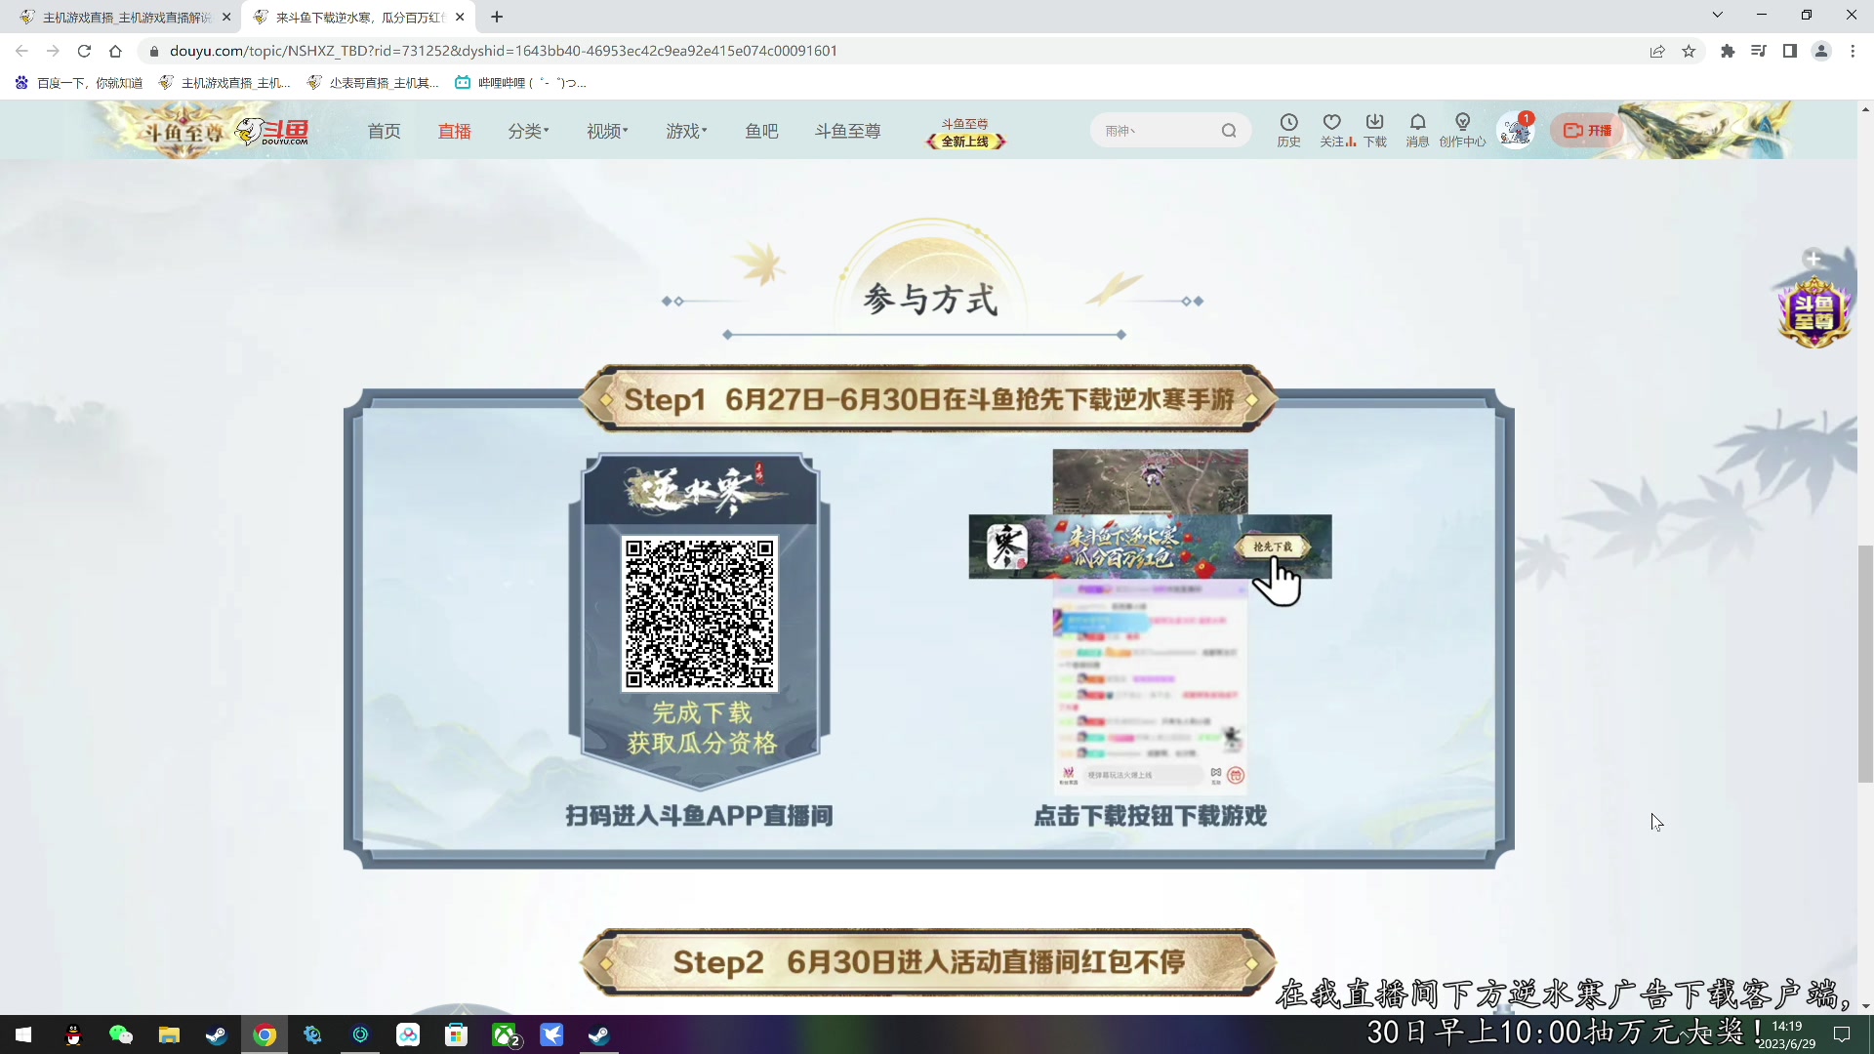
Task: Open the Chrome three-dot menu
Action: 1853,51
